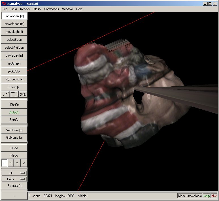Open the Fill render mode dropdown
Image resolution: width=219 pixels, height=201 pixels.
click(x=14, y=173)
